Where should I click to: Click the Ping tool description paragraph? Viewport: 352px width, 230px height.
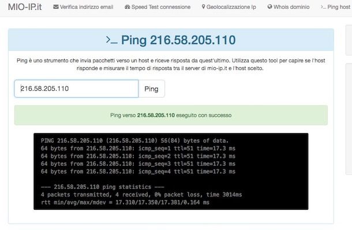[171, 64]
